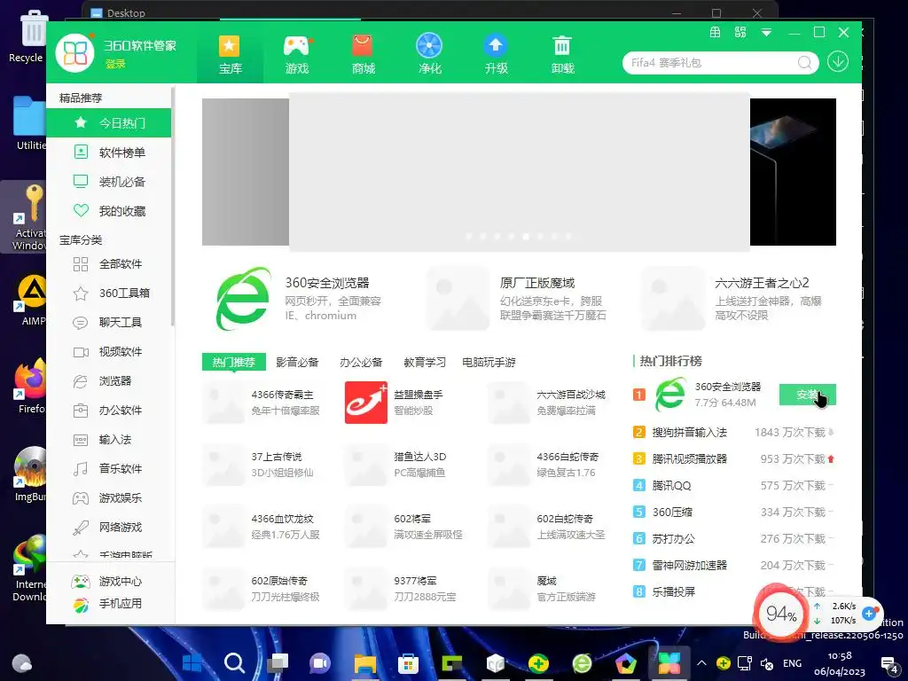Click the skin grid icon in title bar
This screenshot has height=681, width=908.
[x=740, y=33]
